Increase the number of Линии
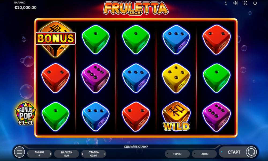 pos(50,154)
